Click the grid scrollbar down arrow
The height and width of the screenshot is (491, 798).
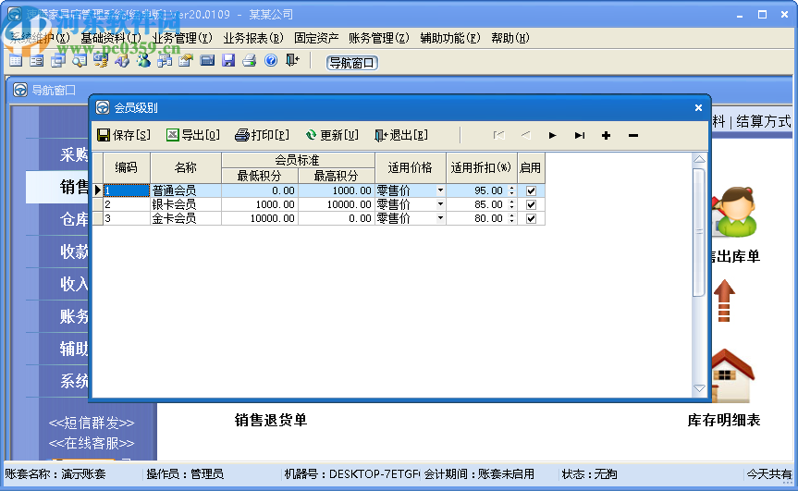tap(699, 388)
